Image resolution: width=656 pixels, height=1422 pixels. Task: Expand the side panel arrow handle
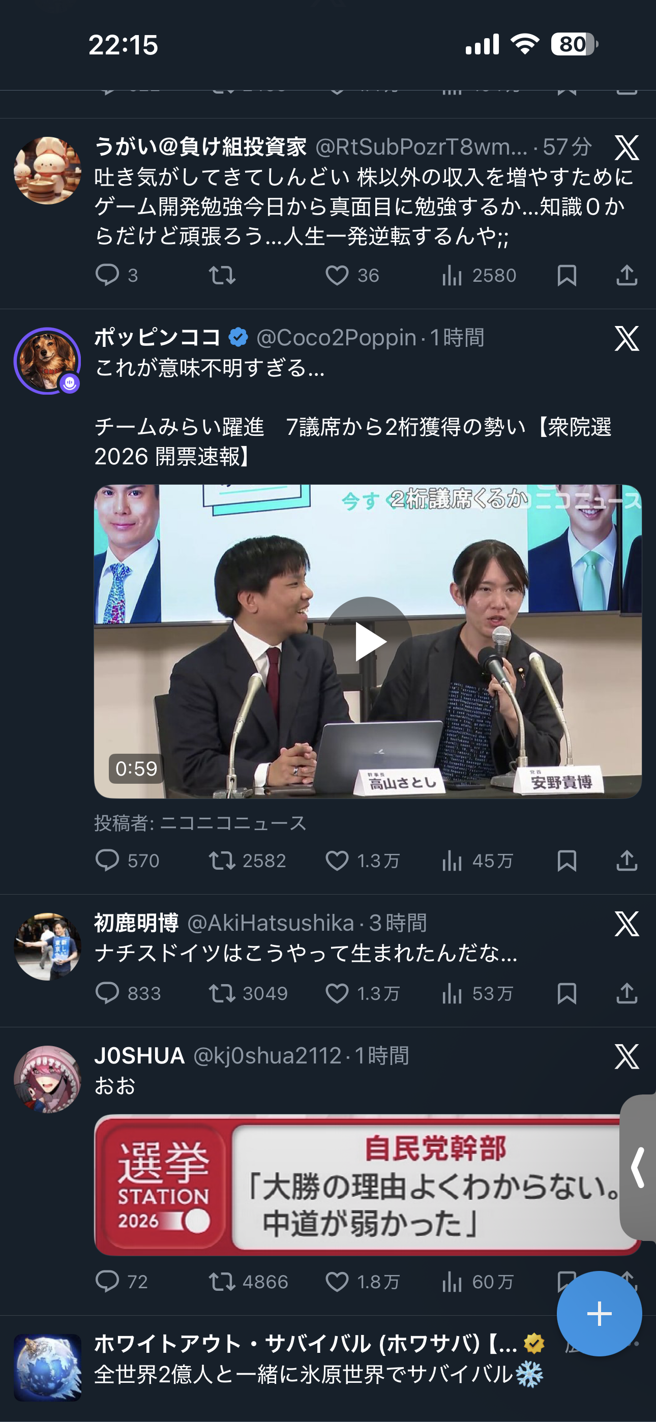click(638, 1168)
